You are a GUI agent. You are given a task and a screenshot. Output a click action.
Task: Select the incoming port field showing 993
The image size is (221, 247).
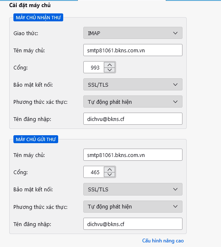coord(94,67)
